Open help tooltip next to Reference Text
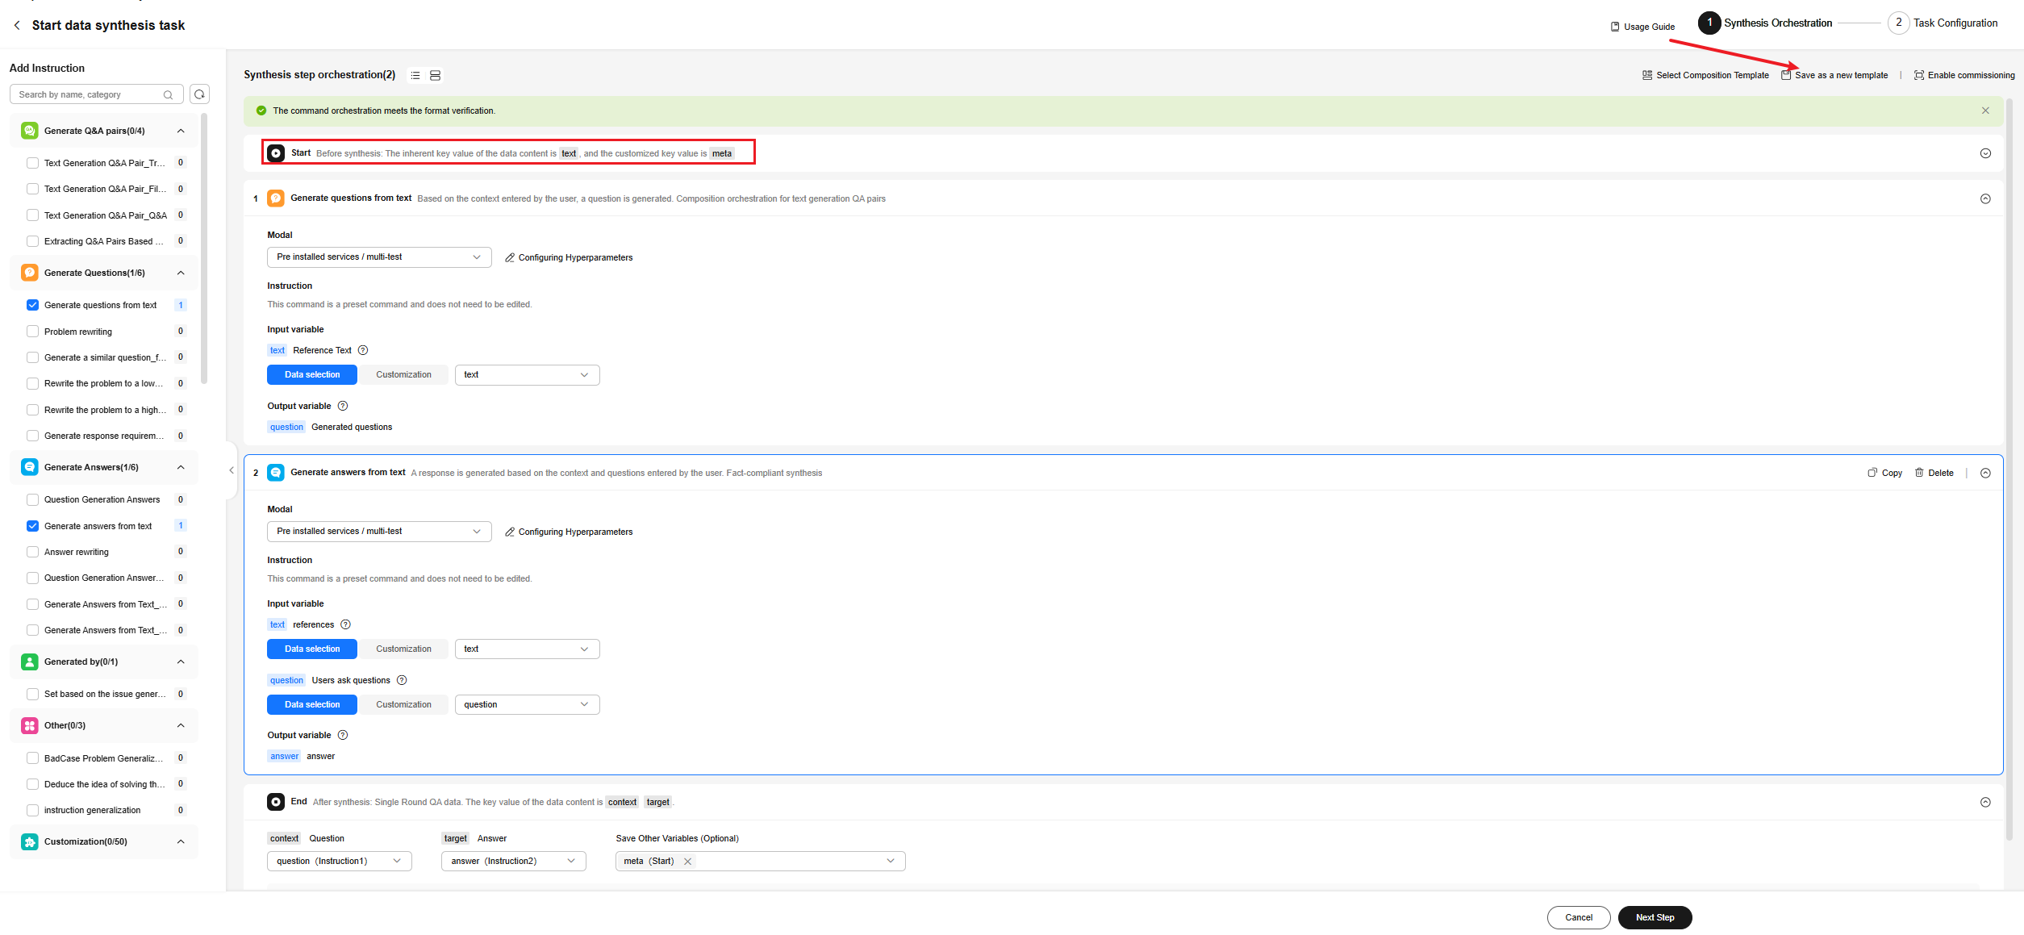The height and width of the screenshot is (935, 2024). tap(363, 350)
